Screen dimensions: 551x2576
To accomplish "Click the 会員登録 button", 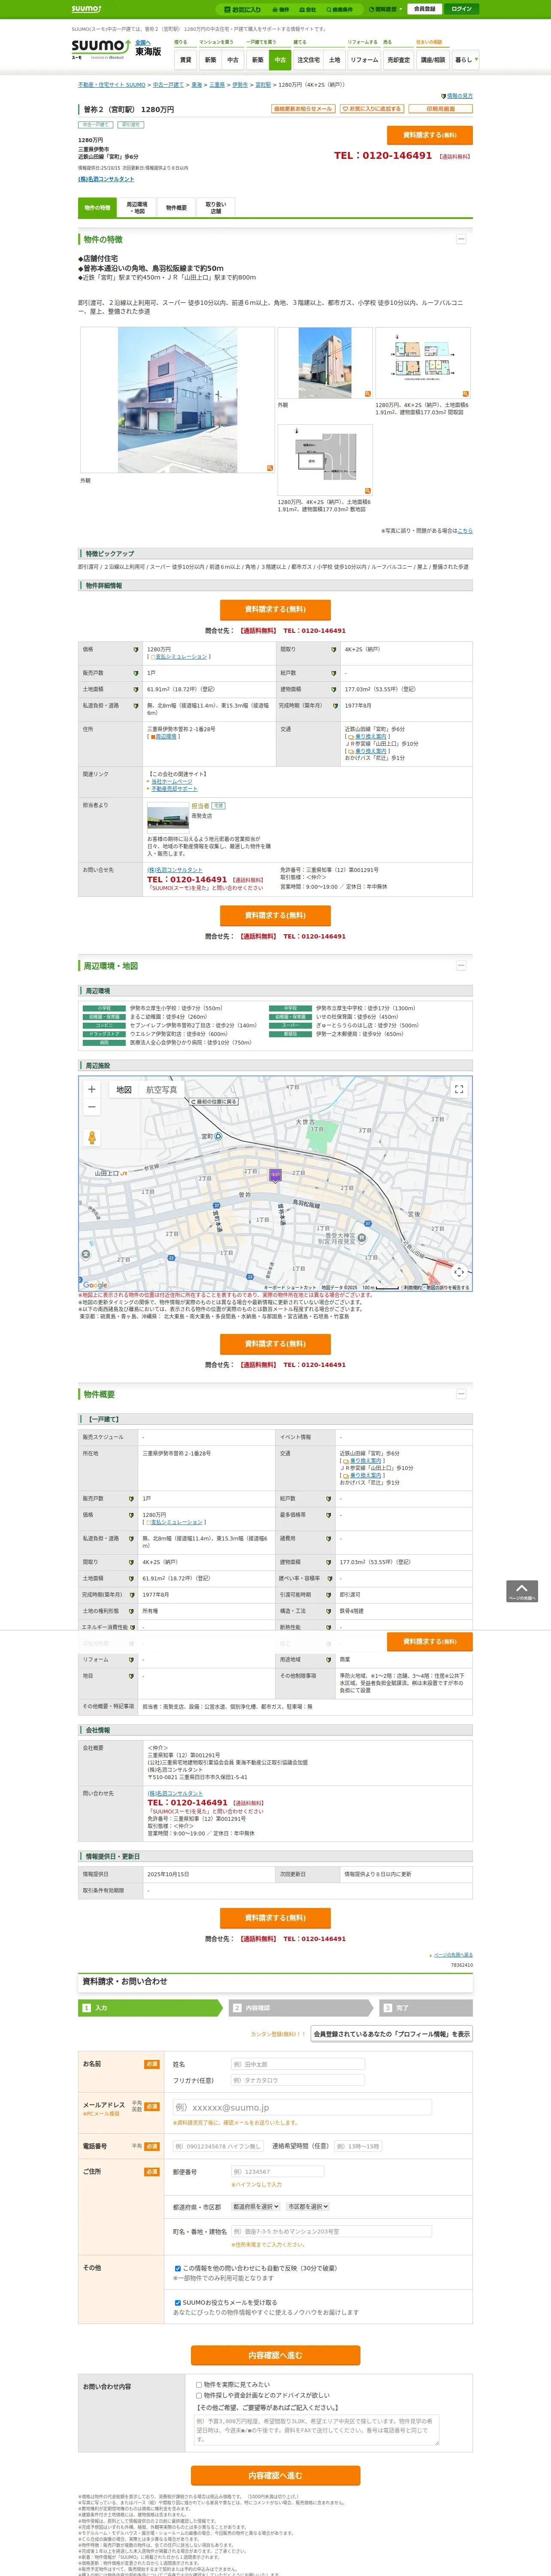I will tap(424, 9).
